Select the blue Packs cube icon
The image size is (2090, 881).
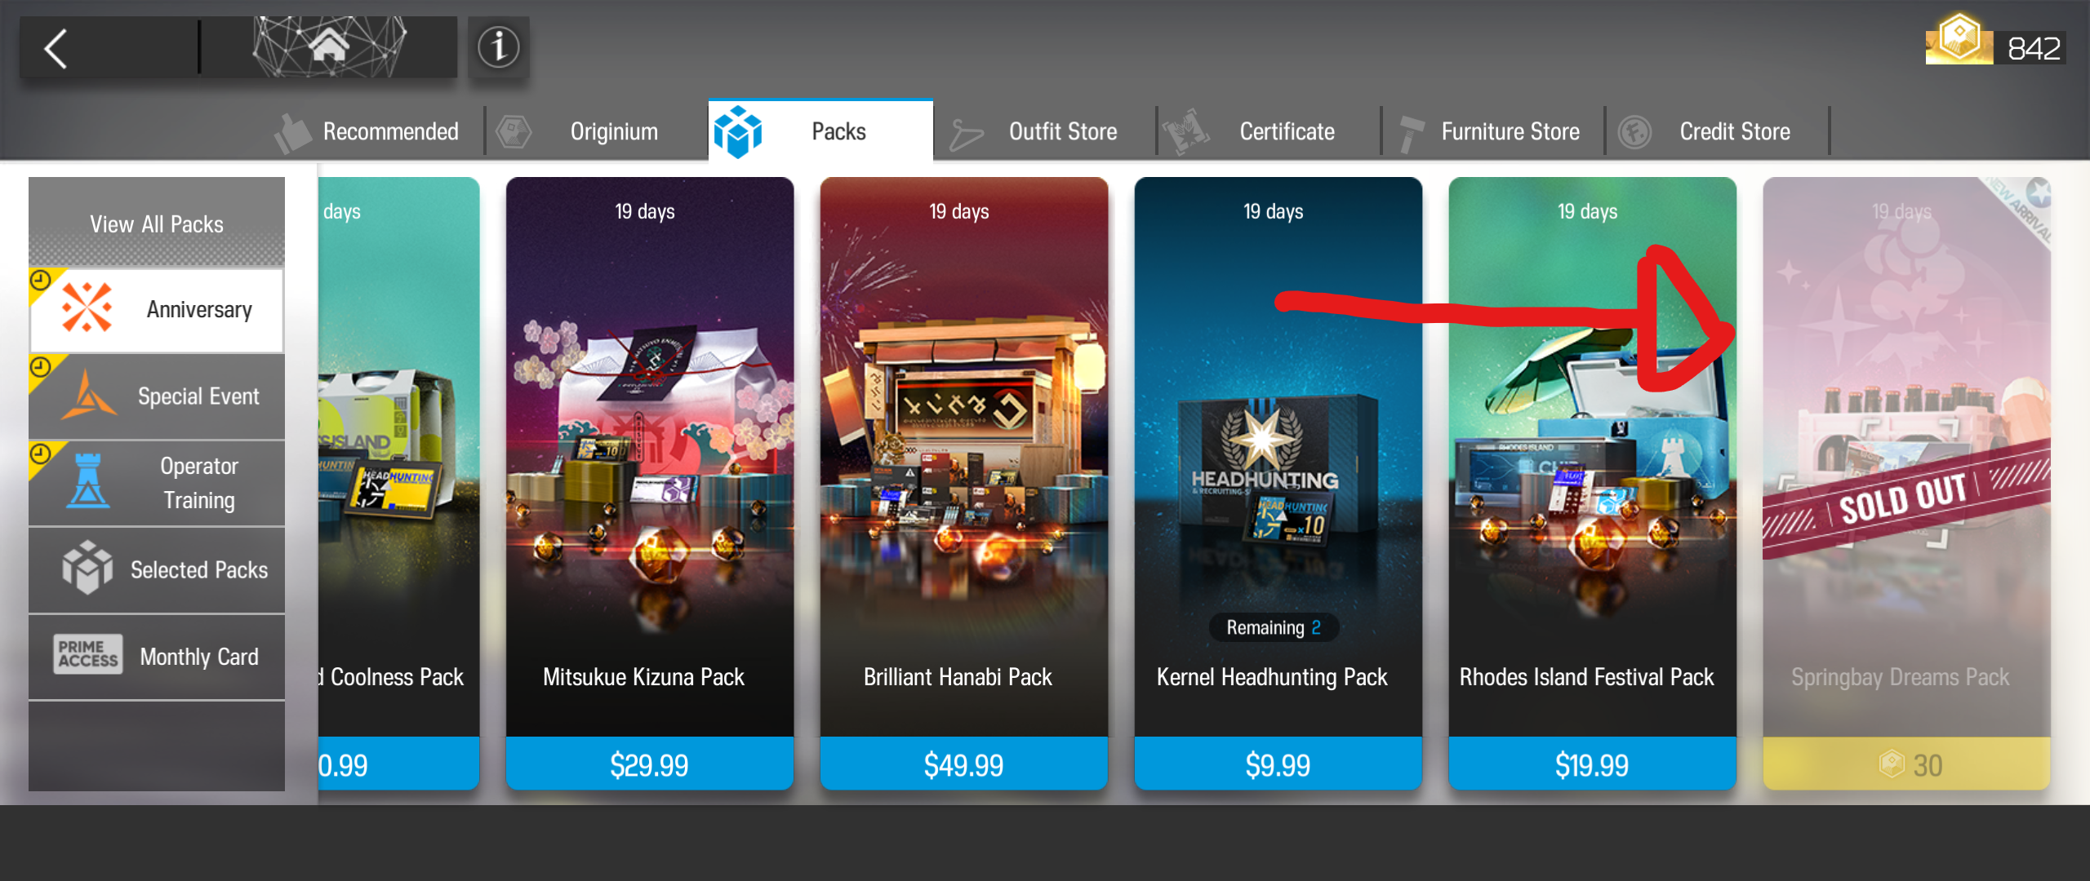pyautogui.click(x=738, y=131)
